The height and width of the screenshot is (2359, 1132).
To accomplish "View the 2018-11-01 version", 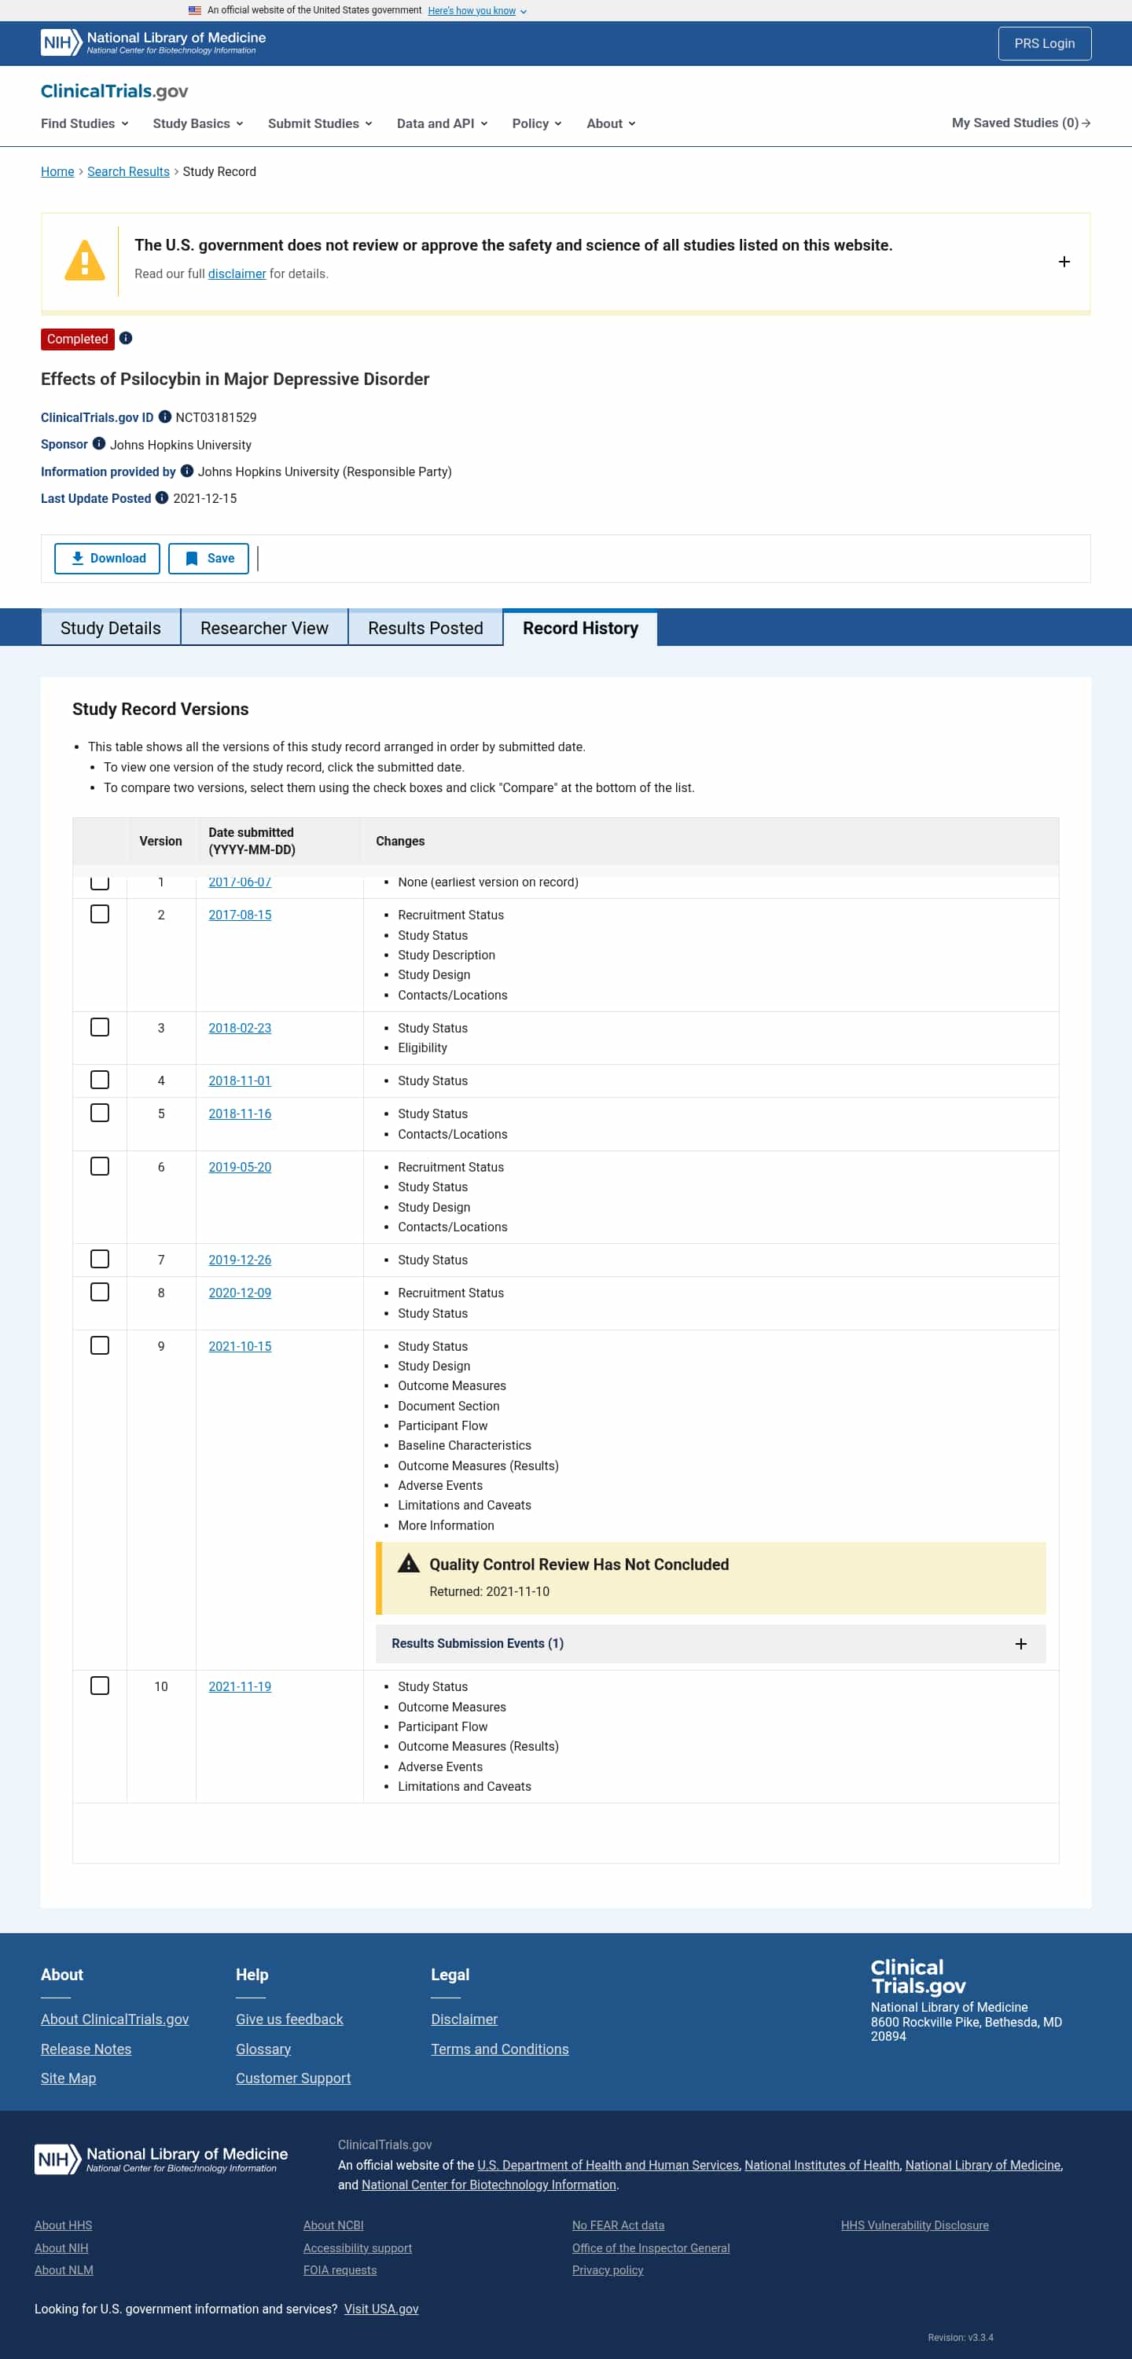I will [240, 1080].
